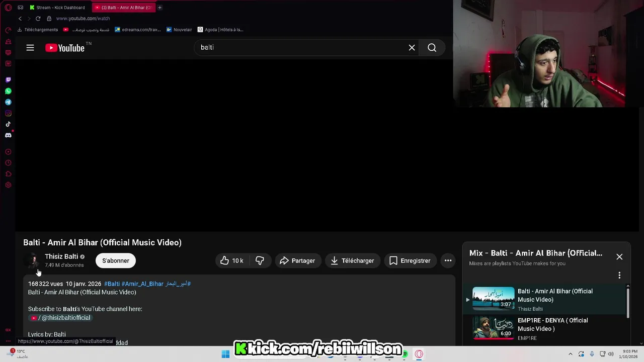Open the GX Control speedometer icon

pyautogui.click(x=8, y=30)
